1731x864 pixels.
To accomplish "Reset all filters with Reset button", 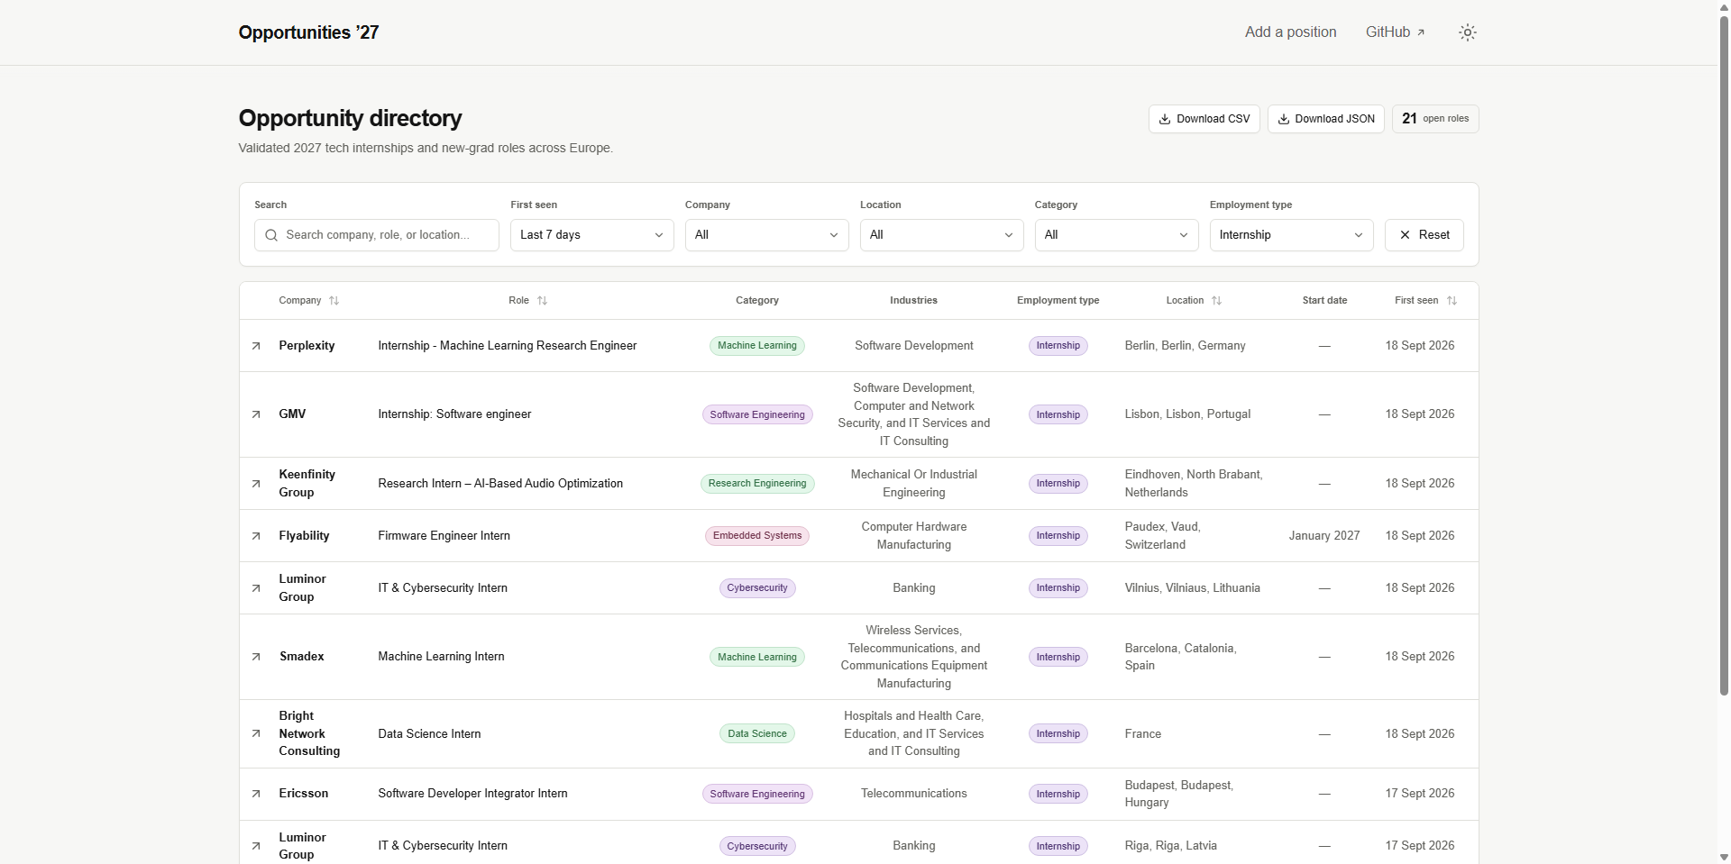I will point(1424,235).
